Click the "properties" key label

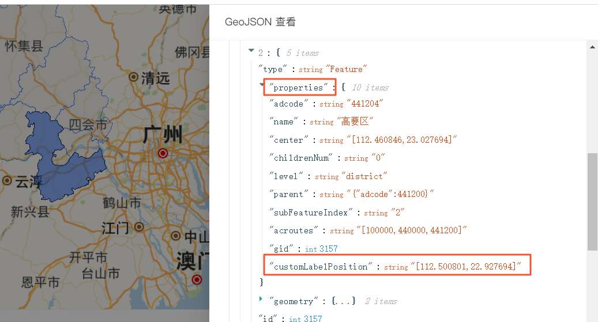click(x=298, y=88)
